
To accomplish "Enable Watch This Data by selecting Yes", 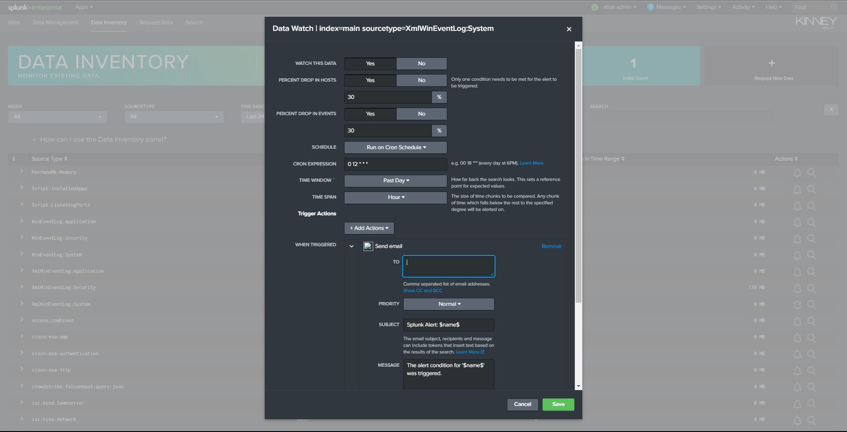I will (x=370, y=64).
